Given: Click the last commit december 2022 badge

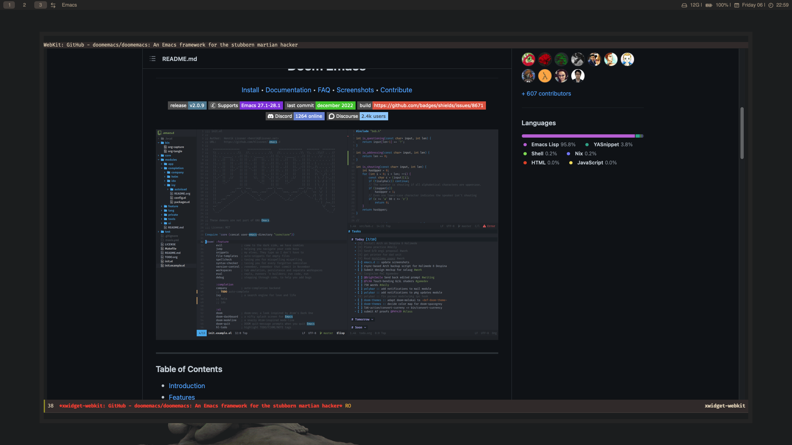Looking at the screenshot, I should pos(320,105).
